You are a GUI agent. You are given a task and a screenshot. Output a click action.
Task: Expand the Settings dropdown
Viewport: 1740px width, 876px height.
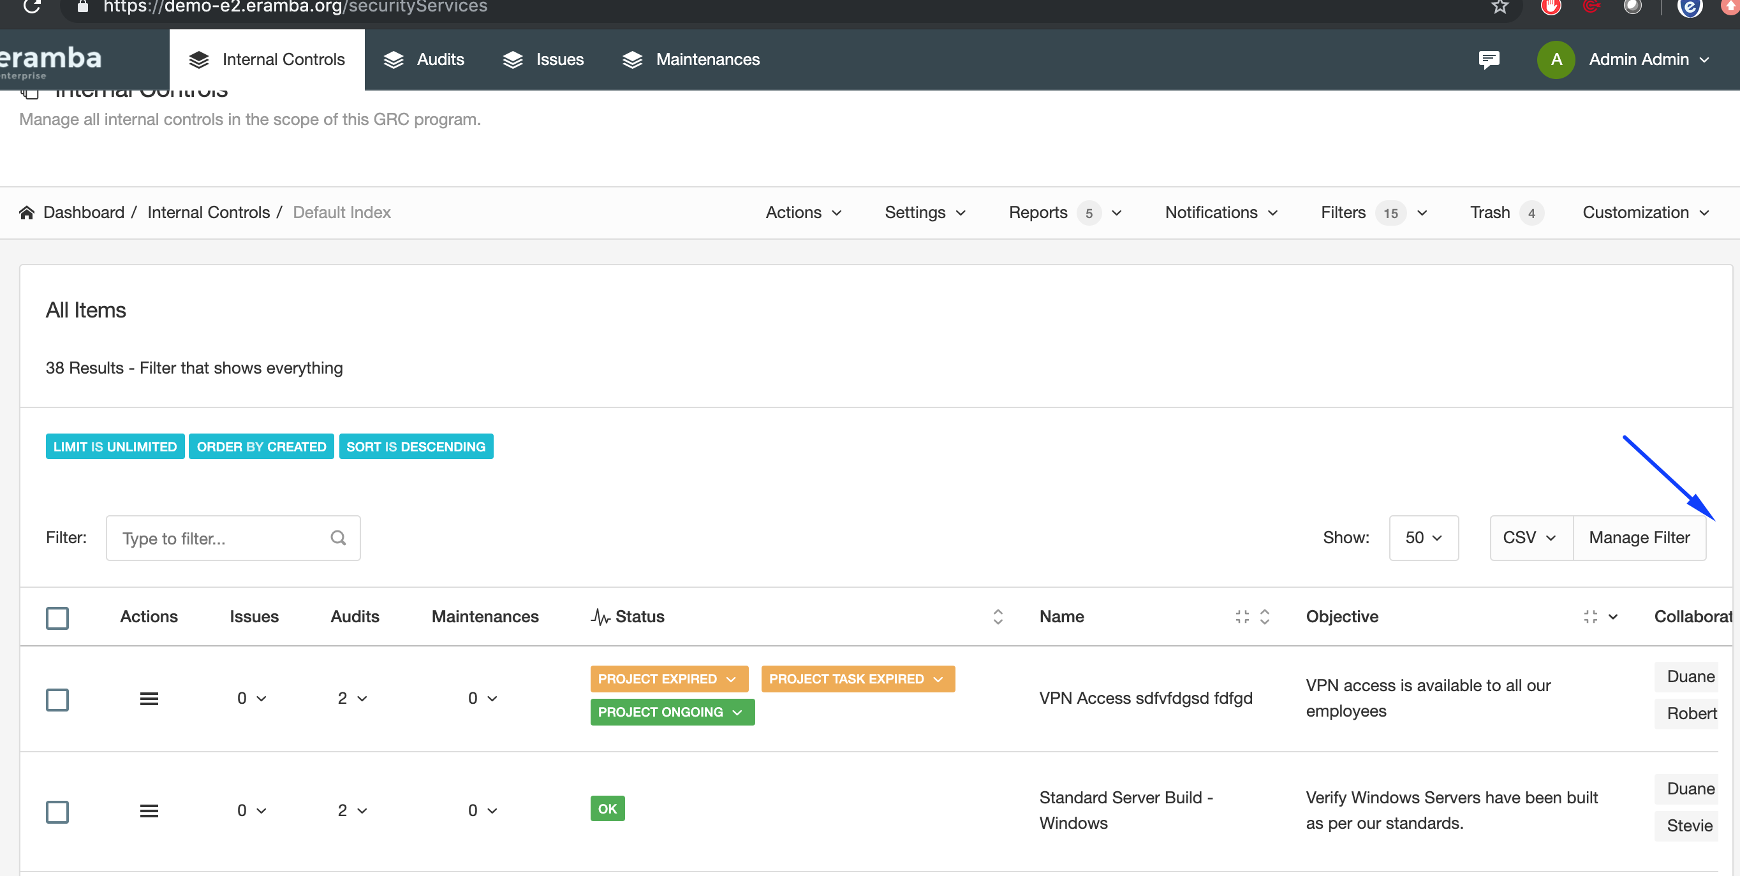pos(925,213)
